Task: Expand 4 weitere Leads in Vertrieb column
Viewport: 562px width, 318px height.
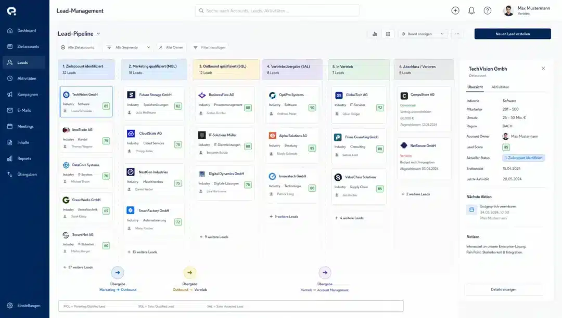Action: point(349,218)
